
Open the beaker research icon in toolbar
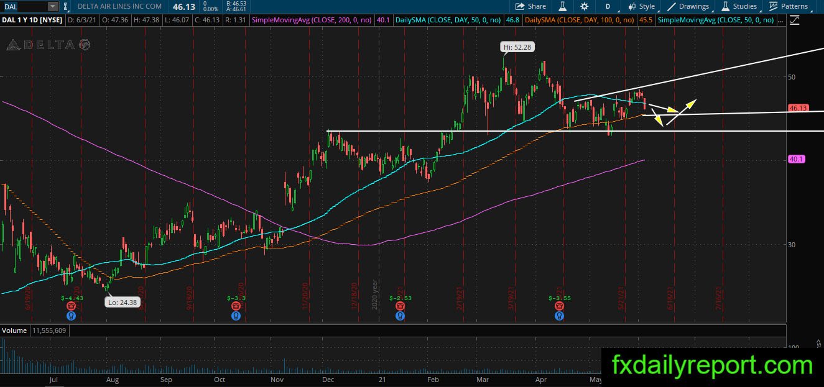pos(562,6)
